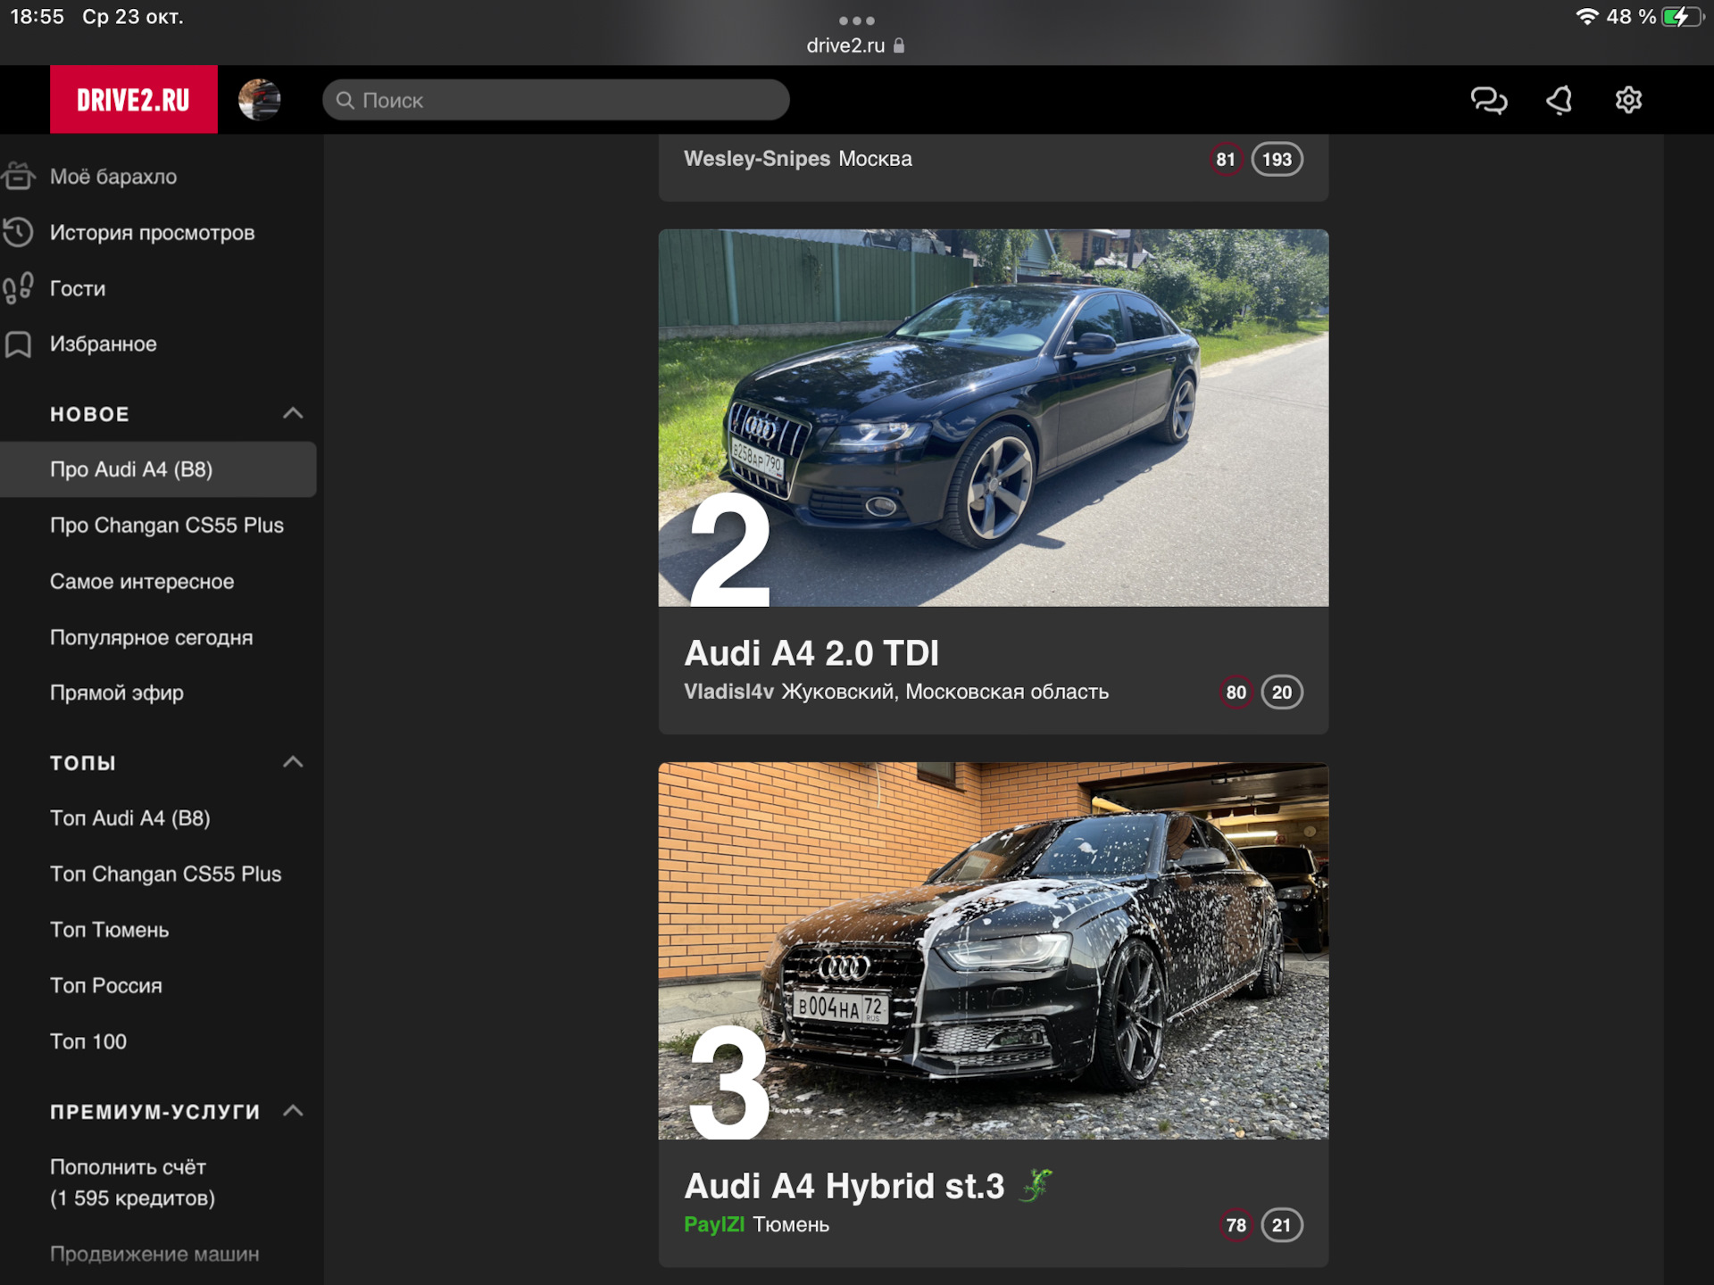1714x1285 pixels.
Task: Open Топ Audi A4 (B8)
Action: point(130,818)
